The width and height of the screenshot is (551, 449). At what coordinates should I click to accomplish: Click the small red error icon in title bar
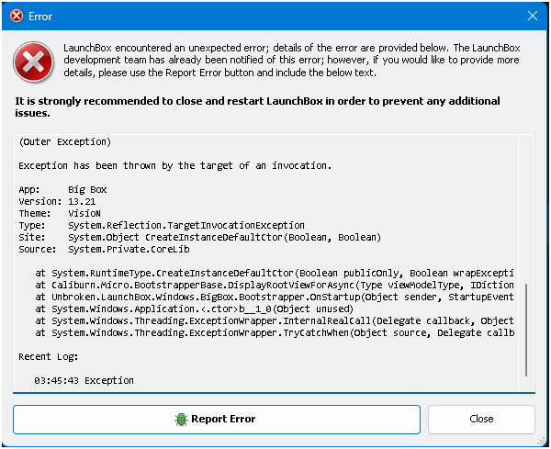(17, 16)
